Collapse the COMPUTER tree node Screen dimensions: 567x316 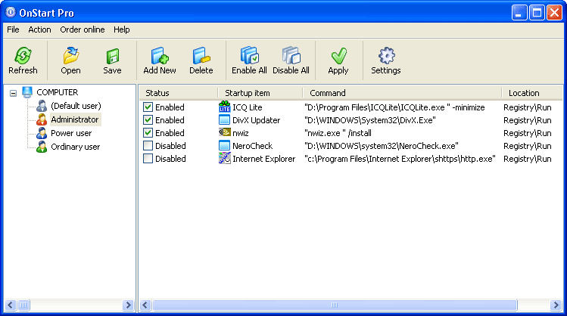click(13, 93)
